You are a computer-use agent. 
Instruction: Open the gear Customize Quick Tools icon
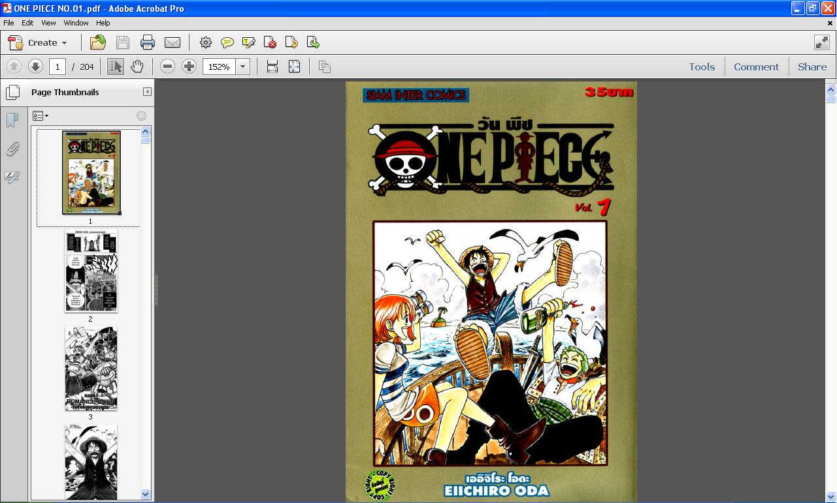(206, 42)
